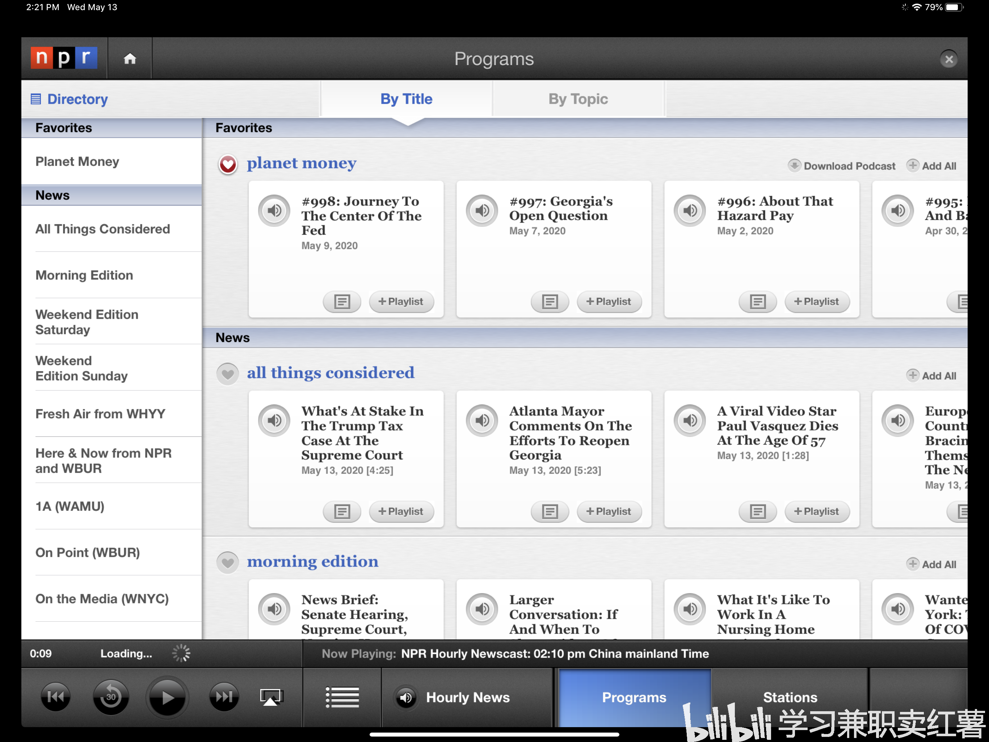Open On the Media (WNYC)

click(111, 599)
